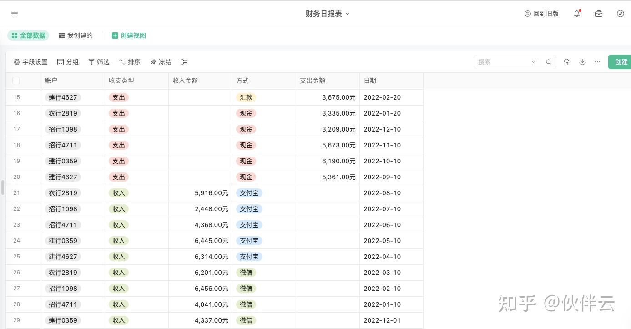This screenshot has width=631, height=329.
Task: Click date 2022-07-10
Action: click(x=382, y=209)
